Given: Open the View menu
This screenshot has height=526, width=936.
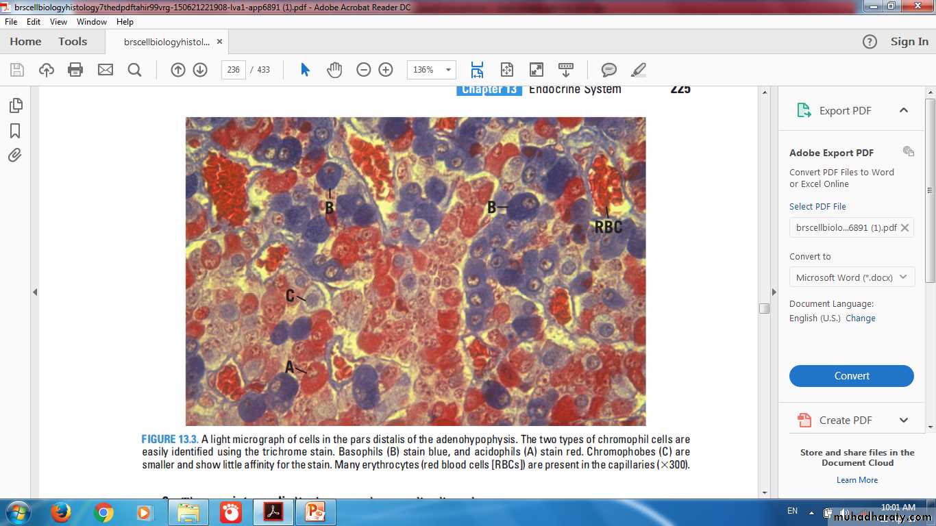Looking at the screenshot, I should coord(58,22).
